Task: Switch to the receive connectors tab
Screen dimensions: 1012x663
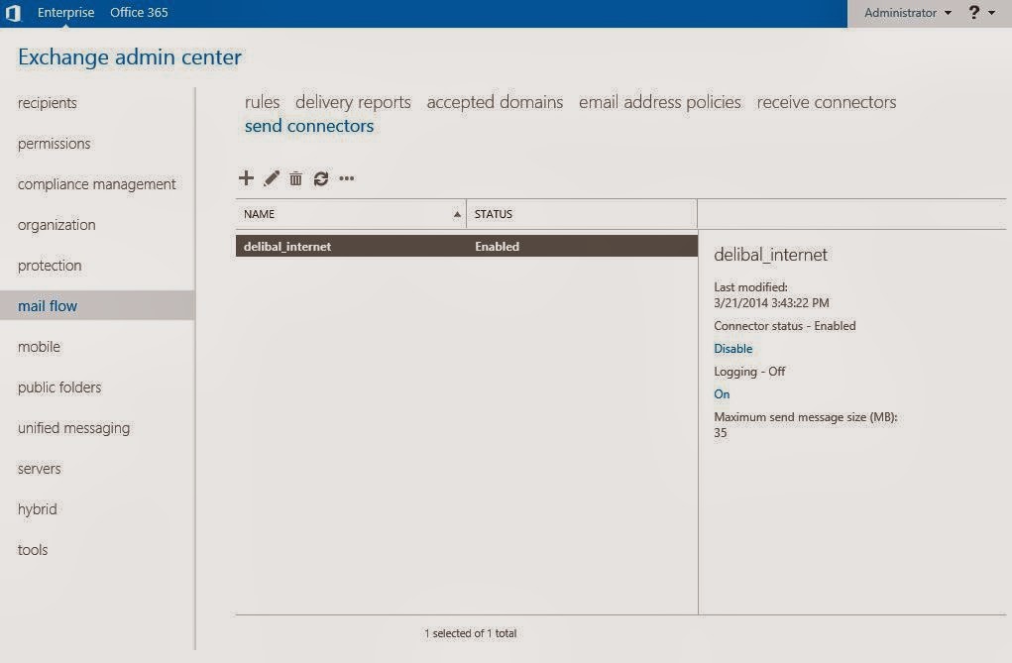Action: point(826,102)
